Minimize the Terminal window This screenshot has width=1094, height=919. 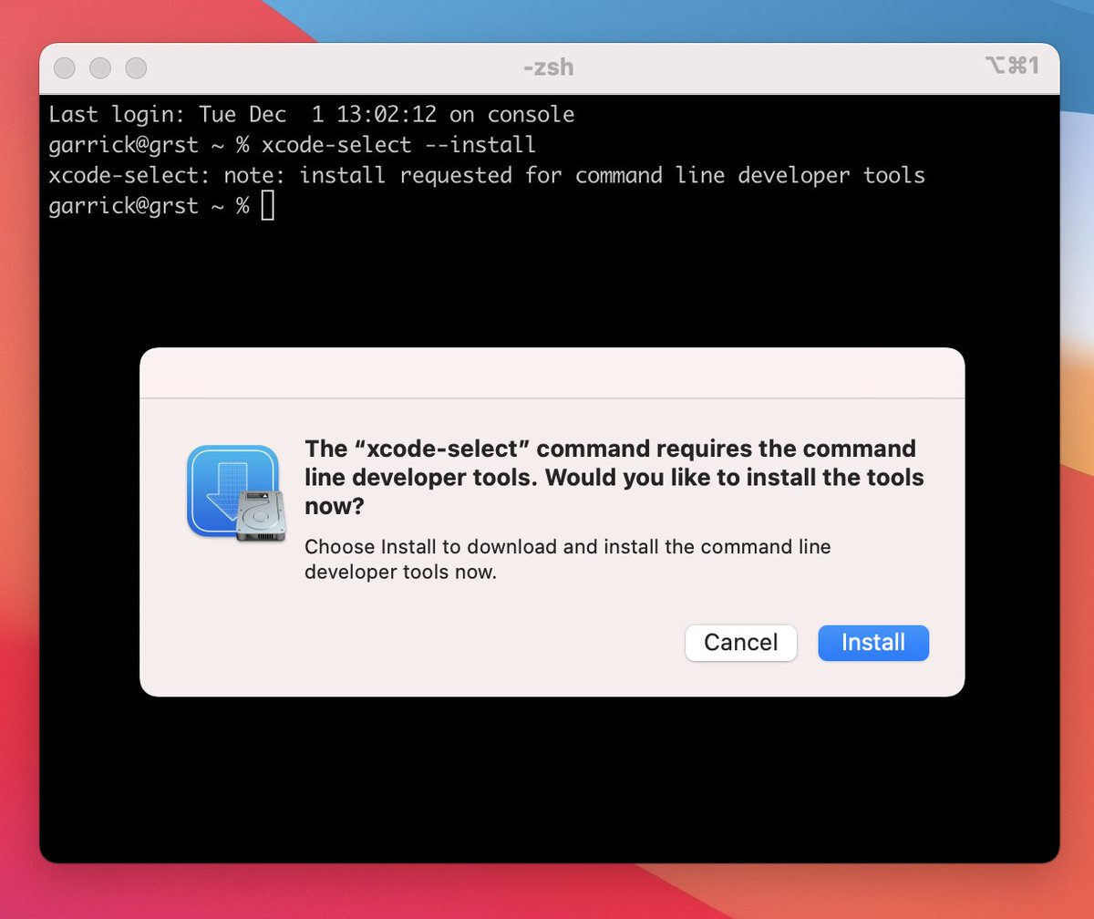(x=100, y=67)
